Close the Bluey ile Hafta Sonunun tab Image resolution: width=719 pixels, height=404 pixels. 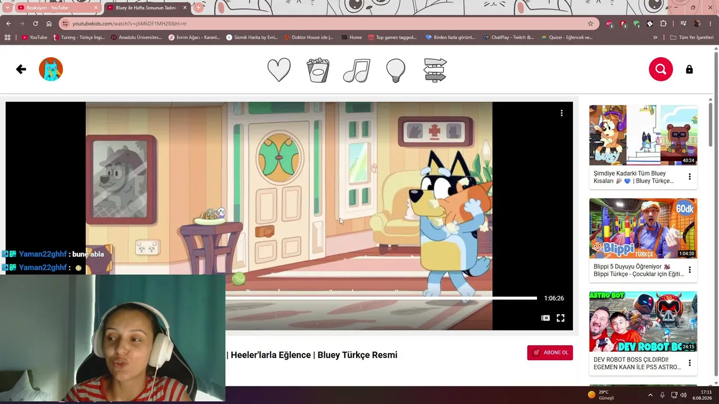click(x=185, y=8)
